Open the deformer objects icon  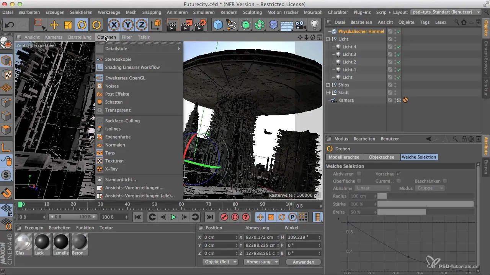(273, 25)
